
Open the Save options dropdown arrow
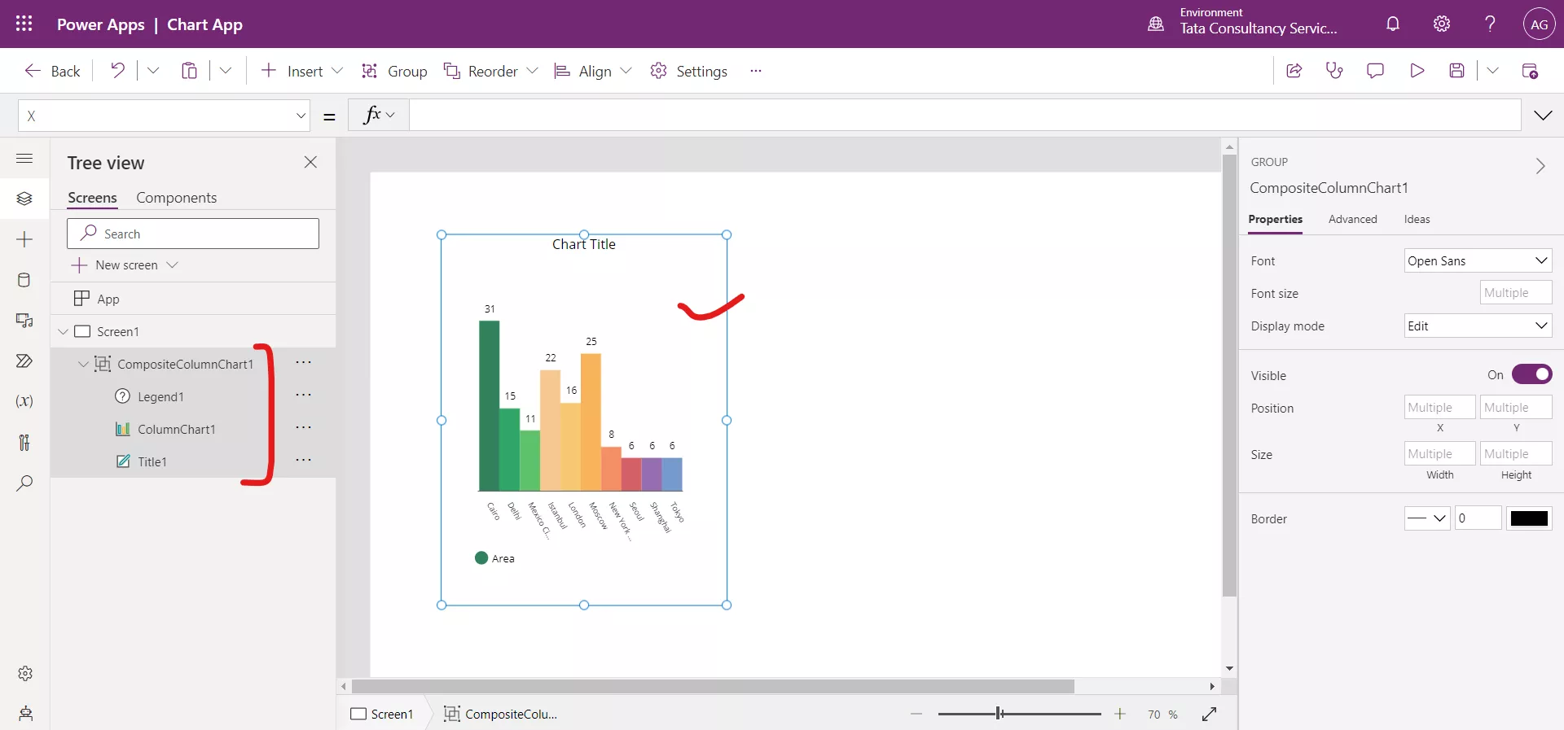coord(1492,71)
